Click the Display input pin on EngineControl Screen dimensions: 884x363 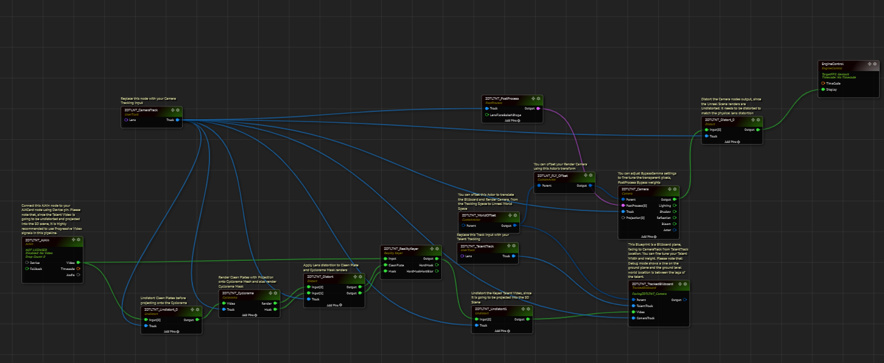tap(823, 89)
